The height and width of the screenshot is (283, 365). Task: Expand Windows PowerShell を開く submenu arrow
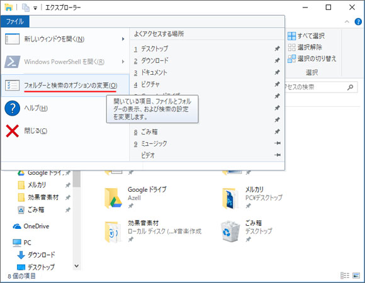pyautogui.click(x=123, y=62)
